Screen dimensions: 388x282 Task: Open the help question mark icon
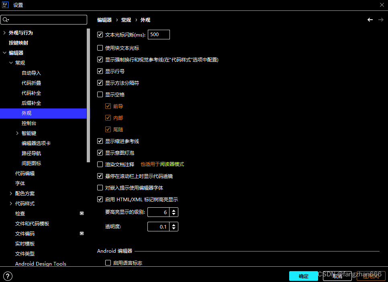coord(8,276)
